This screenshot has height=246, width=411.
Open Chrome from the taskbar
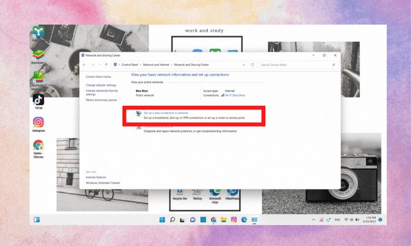[x=213, y=220]
